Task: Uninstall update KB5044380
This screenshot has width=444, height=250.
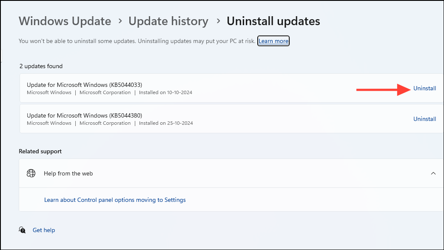Action: [x=424, y=119]
